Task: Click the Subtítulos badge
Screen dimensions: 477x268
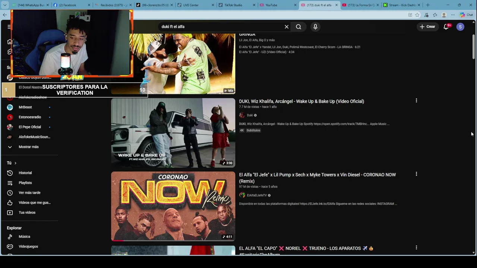Action: point(253,130)
